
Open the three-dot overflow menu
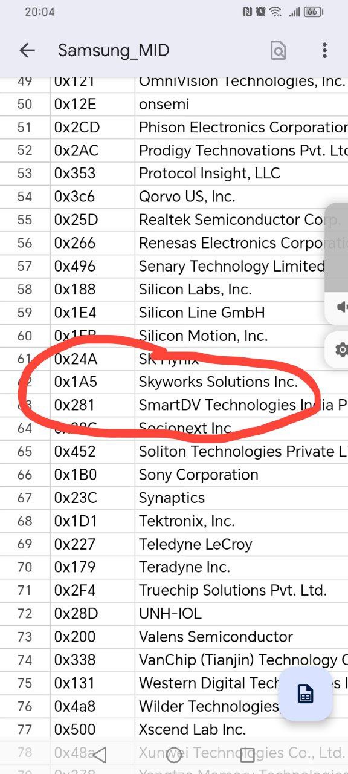coord(324,51)
